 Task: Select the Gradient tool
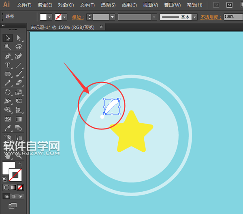click(x=19, y=119)
